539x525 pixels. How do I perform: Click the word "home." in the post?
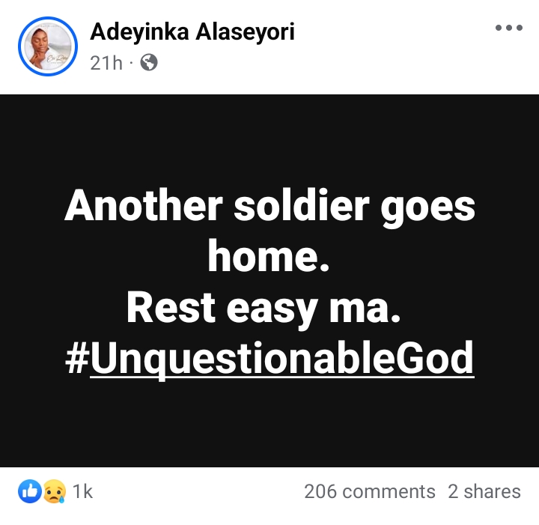(269, 257)
